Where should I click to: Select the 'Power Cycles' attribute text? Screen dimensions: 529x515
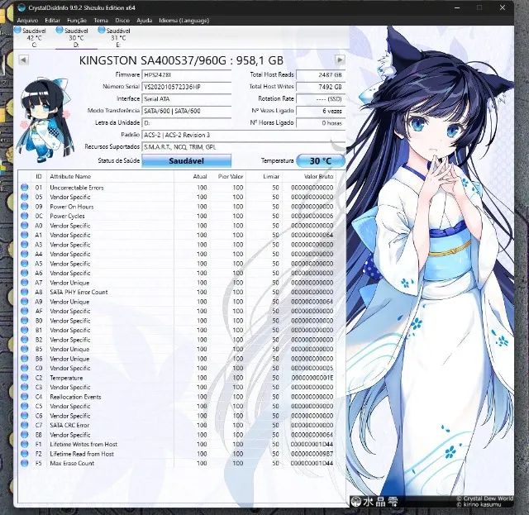(67, 216)
